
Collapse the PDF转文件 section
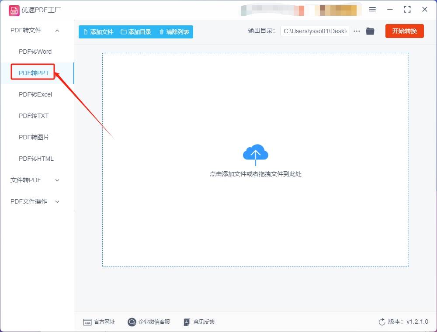pos(57,31)
